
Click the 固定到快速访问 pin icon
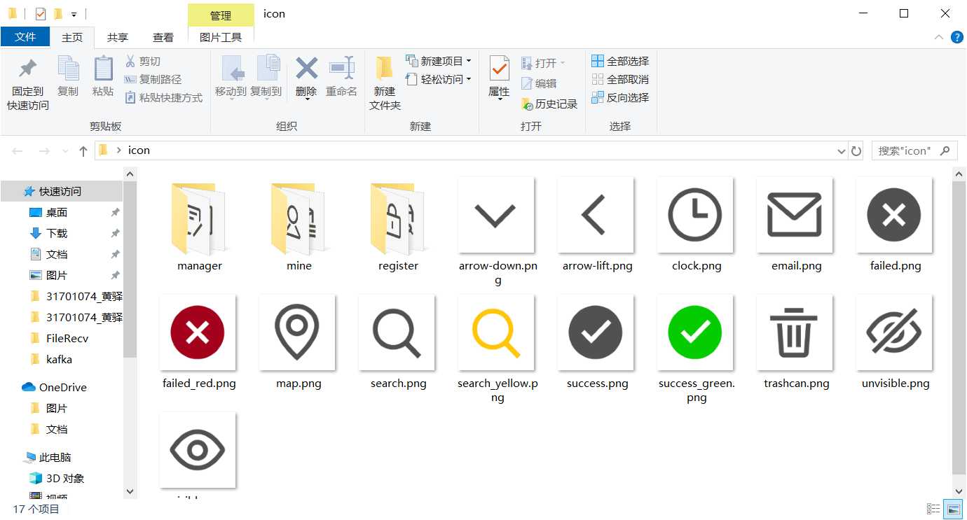(28, 69)
